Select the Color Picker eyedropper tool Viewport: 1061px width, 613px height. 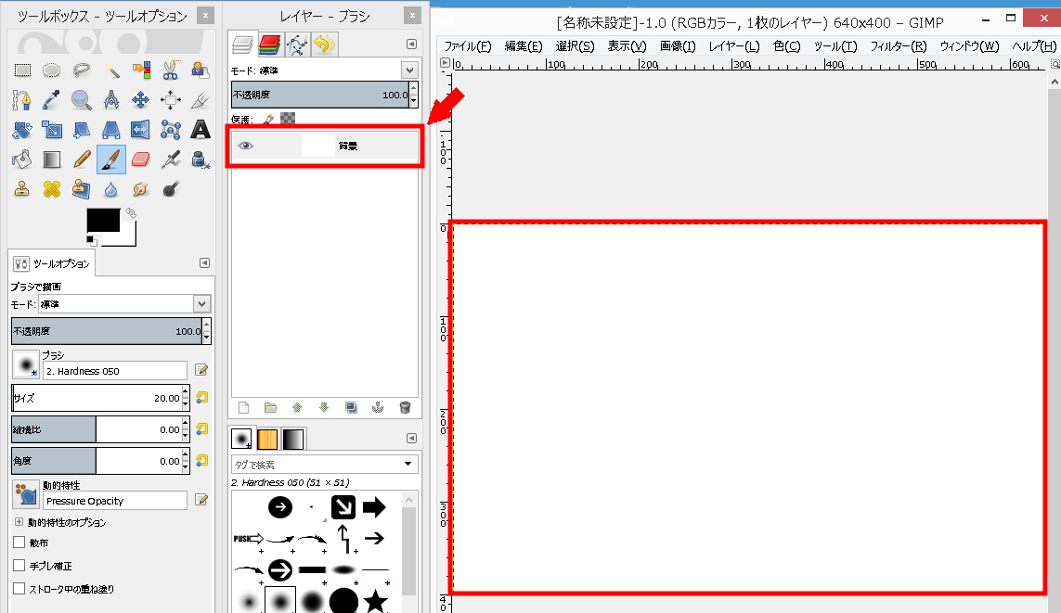point(51,100)
